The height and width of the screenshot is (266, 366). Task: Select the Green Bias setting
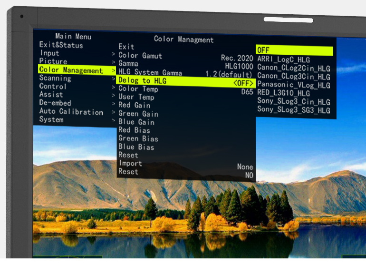pyautogui.click(x=138, y=138)
